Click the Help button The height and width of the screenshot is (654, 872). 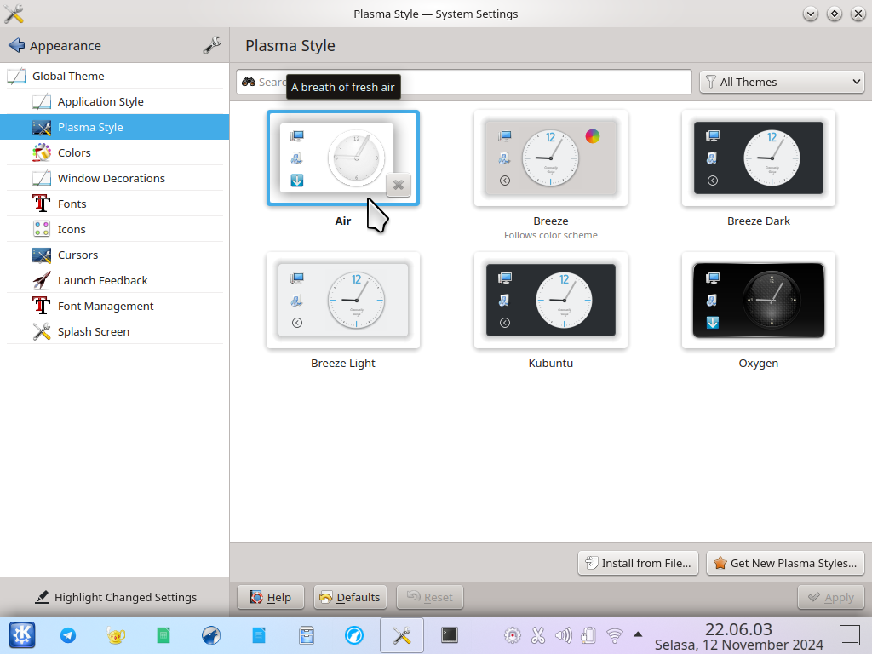271,597
